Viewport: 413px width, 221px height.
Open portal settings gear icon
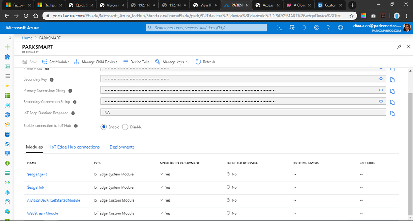(x=316, y=28)
